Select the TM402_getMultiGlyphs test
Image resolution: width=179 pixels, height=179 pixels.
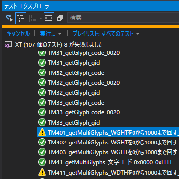pos(112,143)
